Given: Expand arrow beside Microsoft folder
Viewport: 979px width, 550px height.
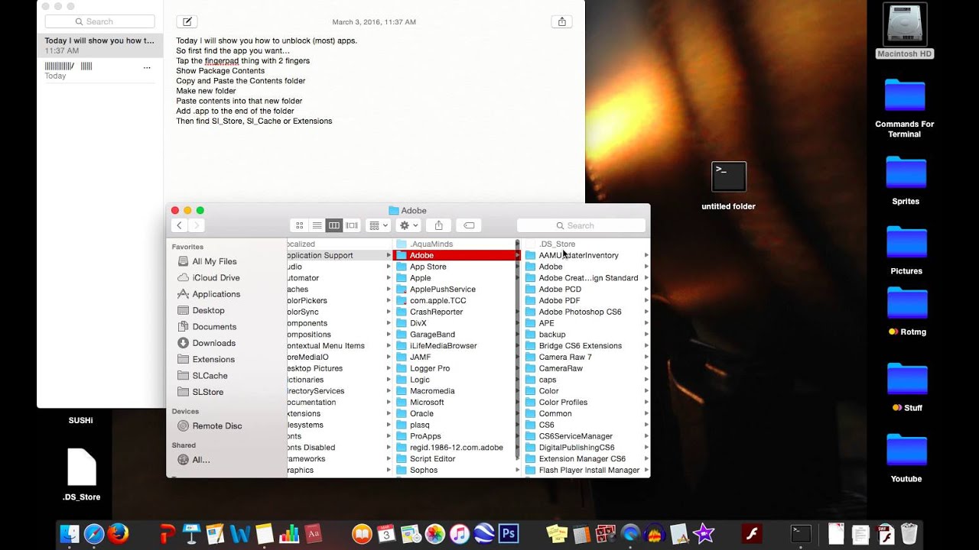Looking at the screenshot, I should tap(518, 402).
